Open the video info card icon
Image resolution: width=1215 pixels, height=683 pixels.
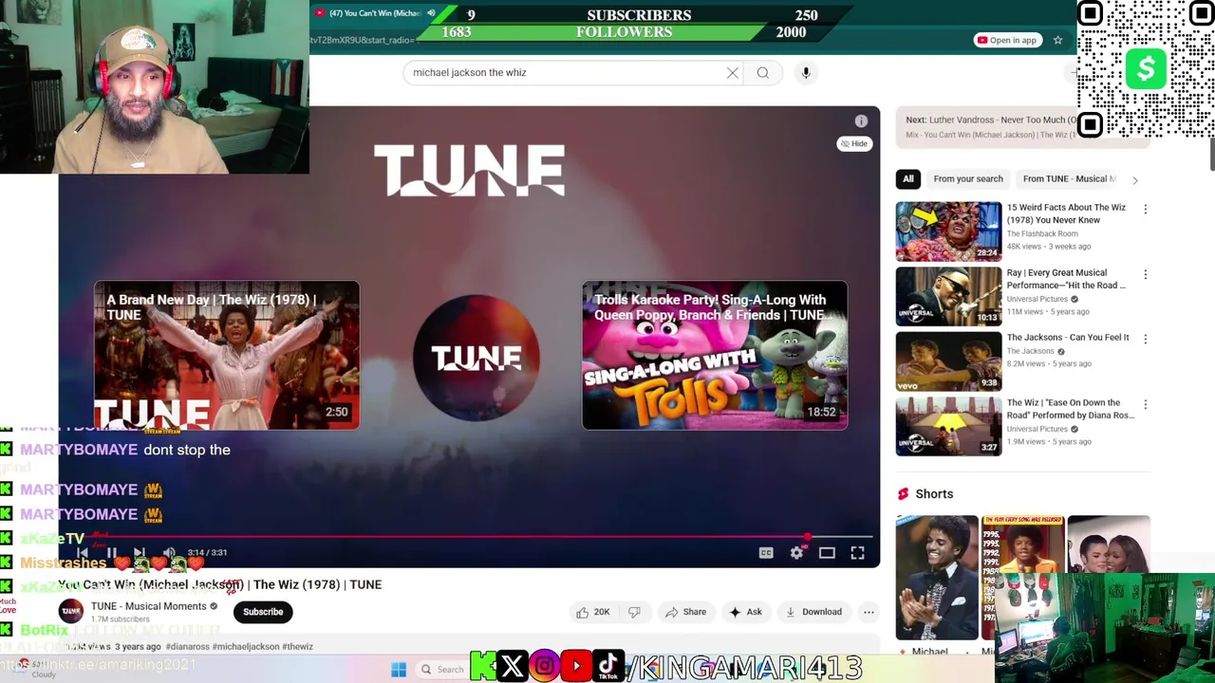[861, 121]
